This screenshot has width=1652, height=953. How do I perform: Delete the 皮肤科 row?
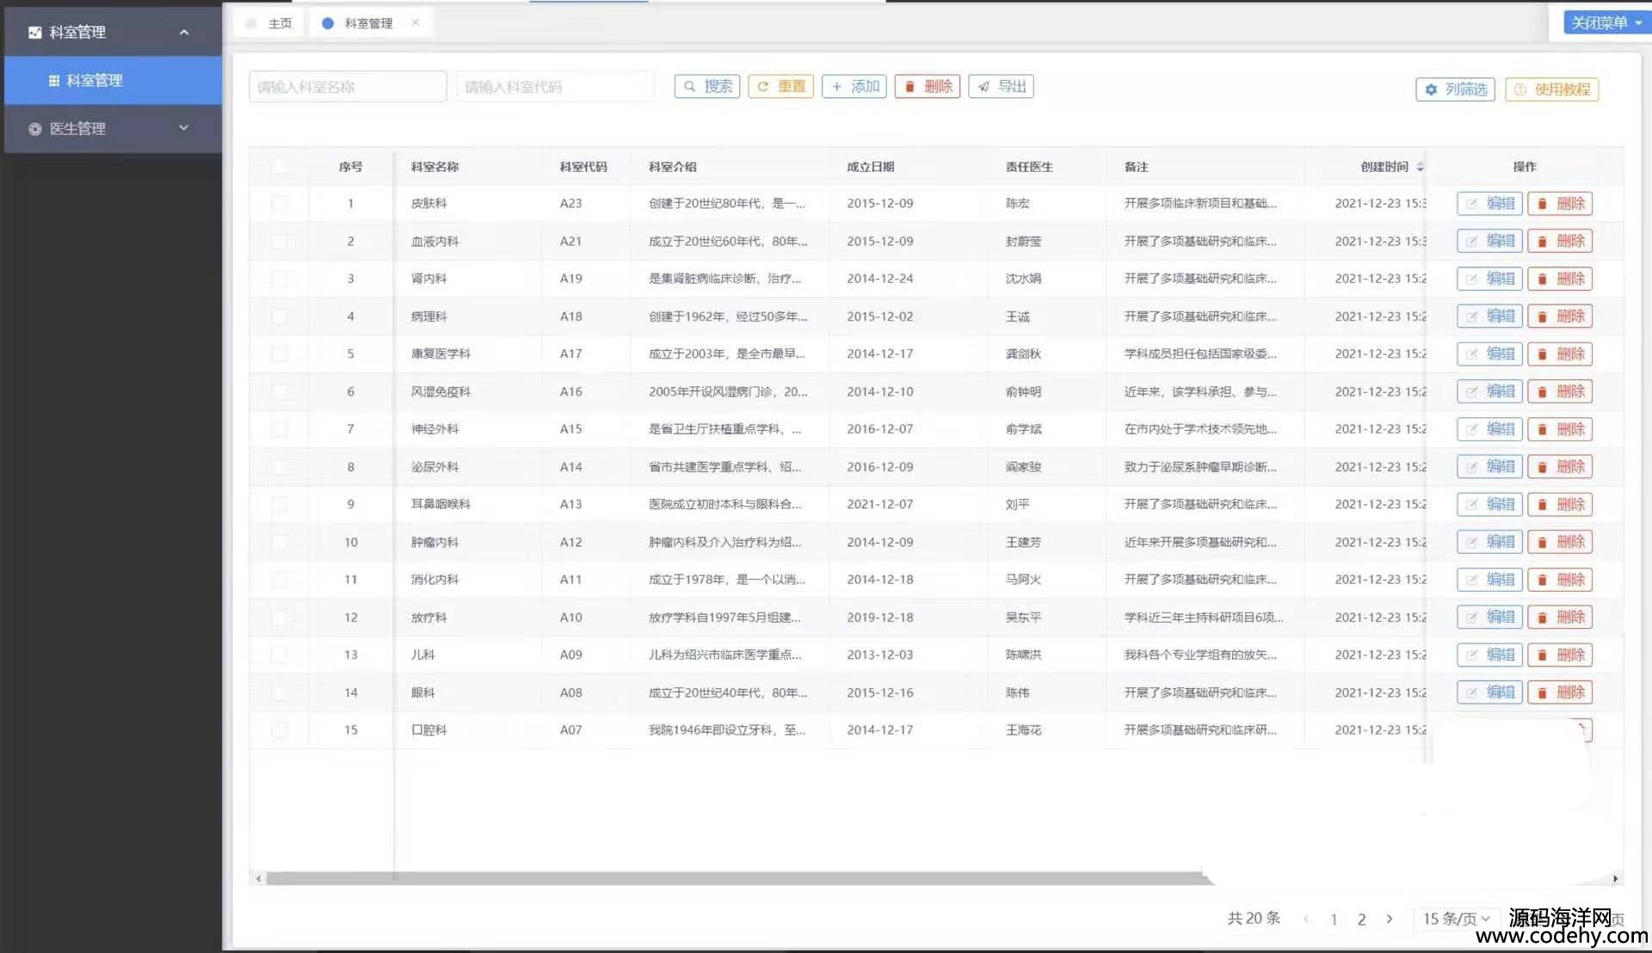coord(1560,204)
